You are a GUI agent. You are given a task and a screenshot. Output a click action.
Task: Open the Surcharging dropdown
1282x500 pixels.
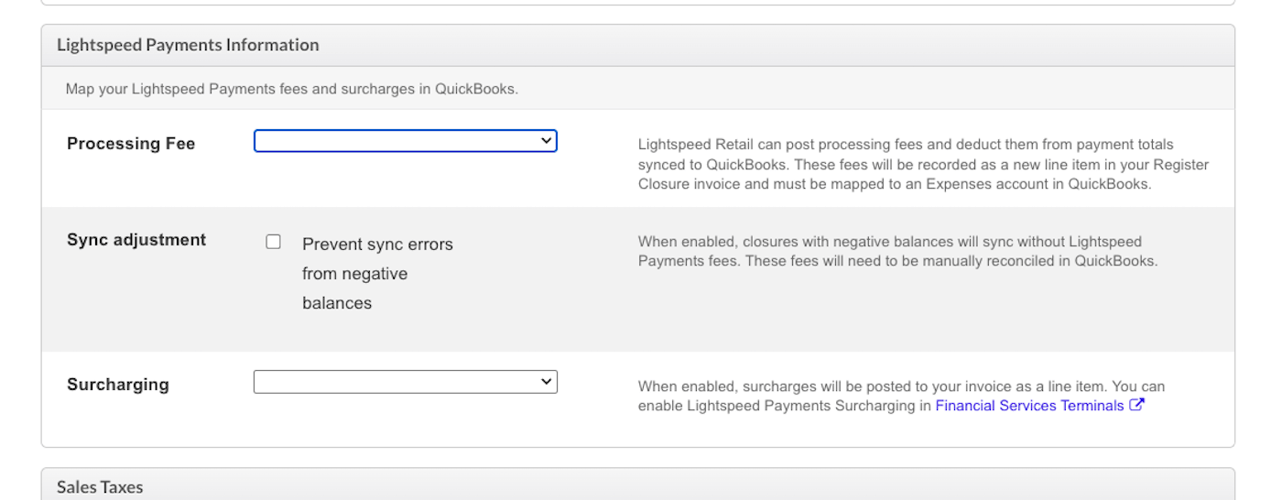pos(404,382)
